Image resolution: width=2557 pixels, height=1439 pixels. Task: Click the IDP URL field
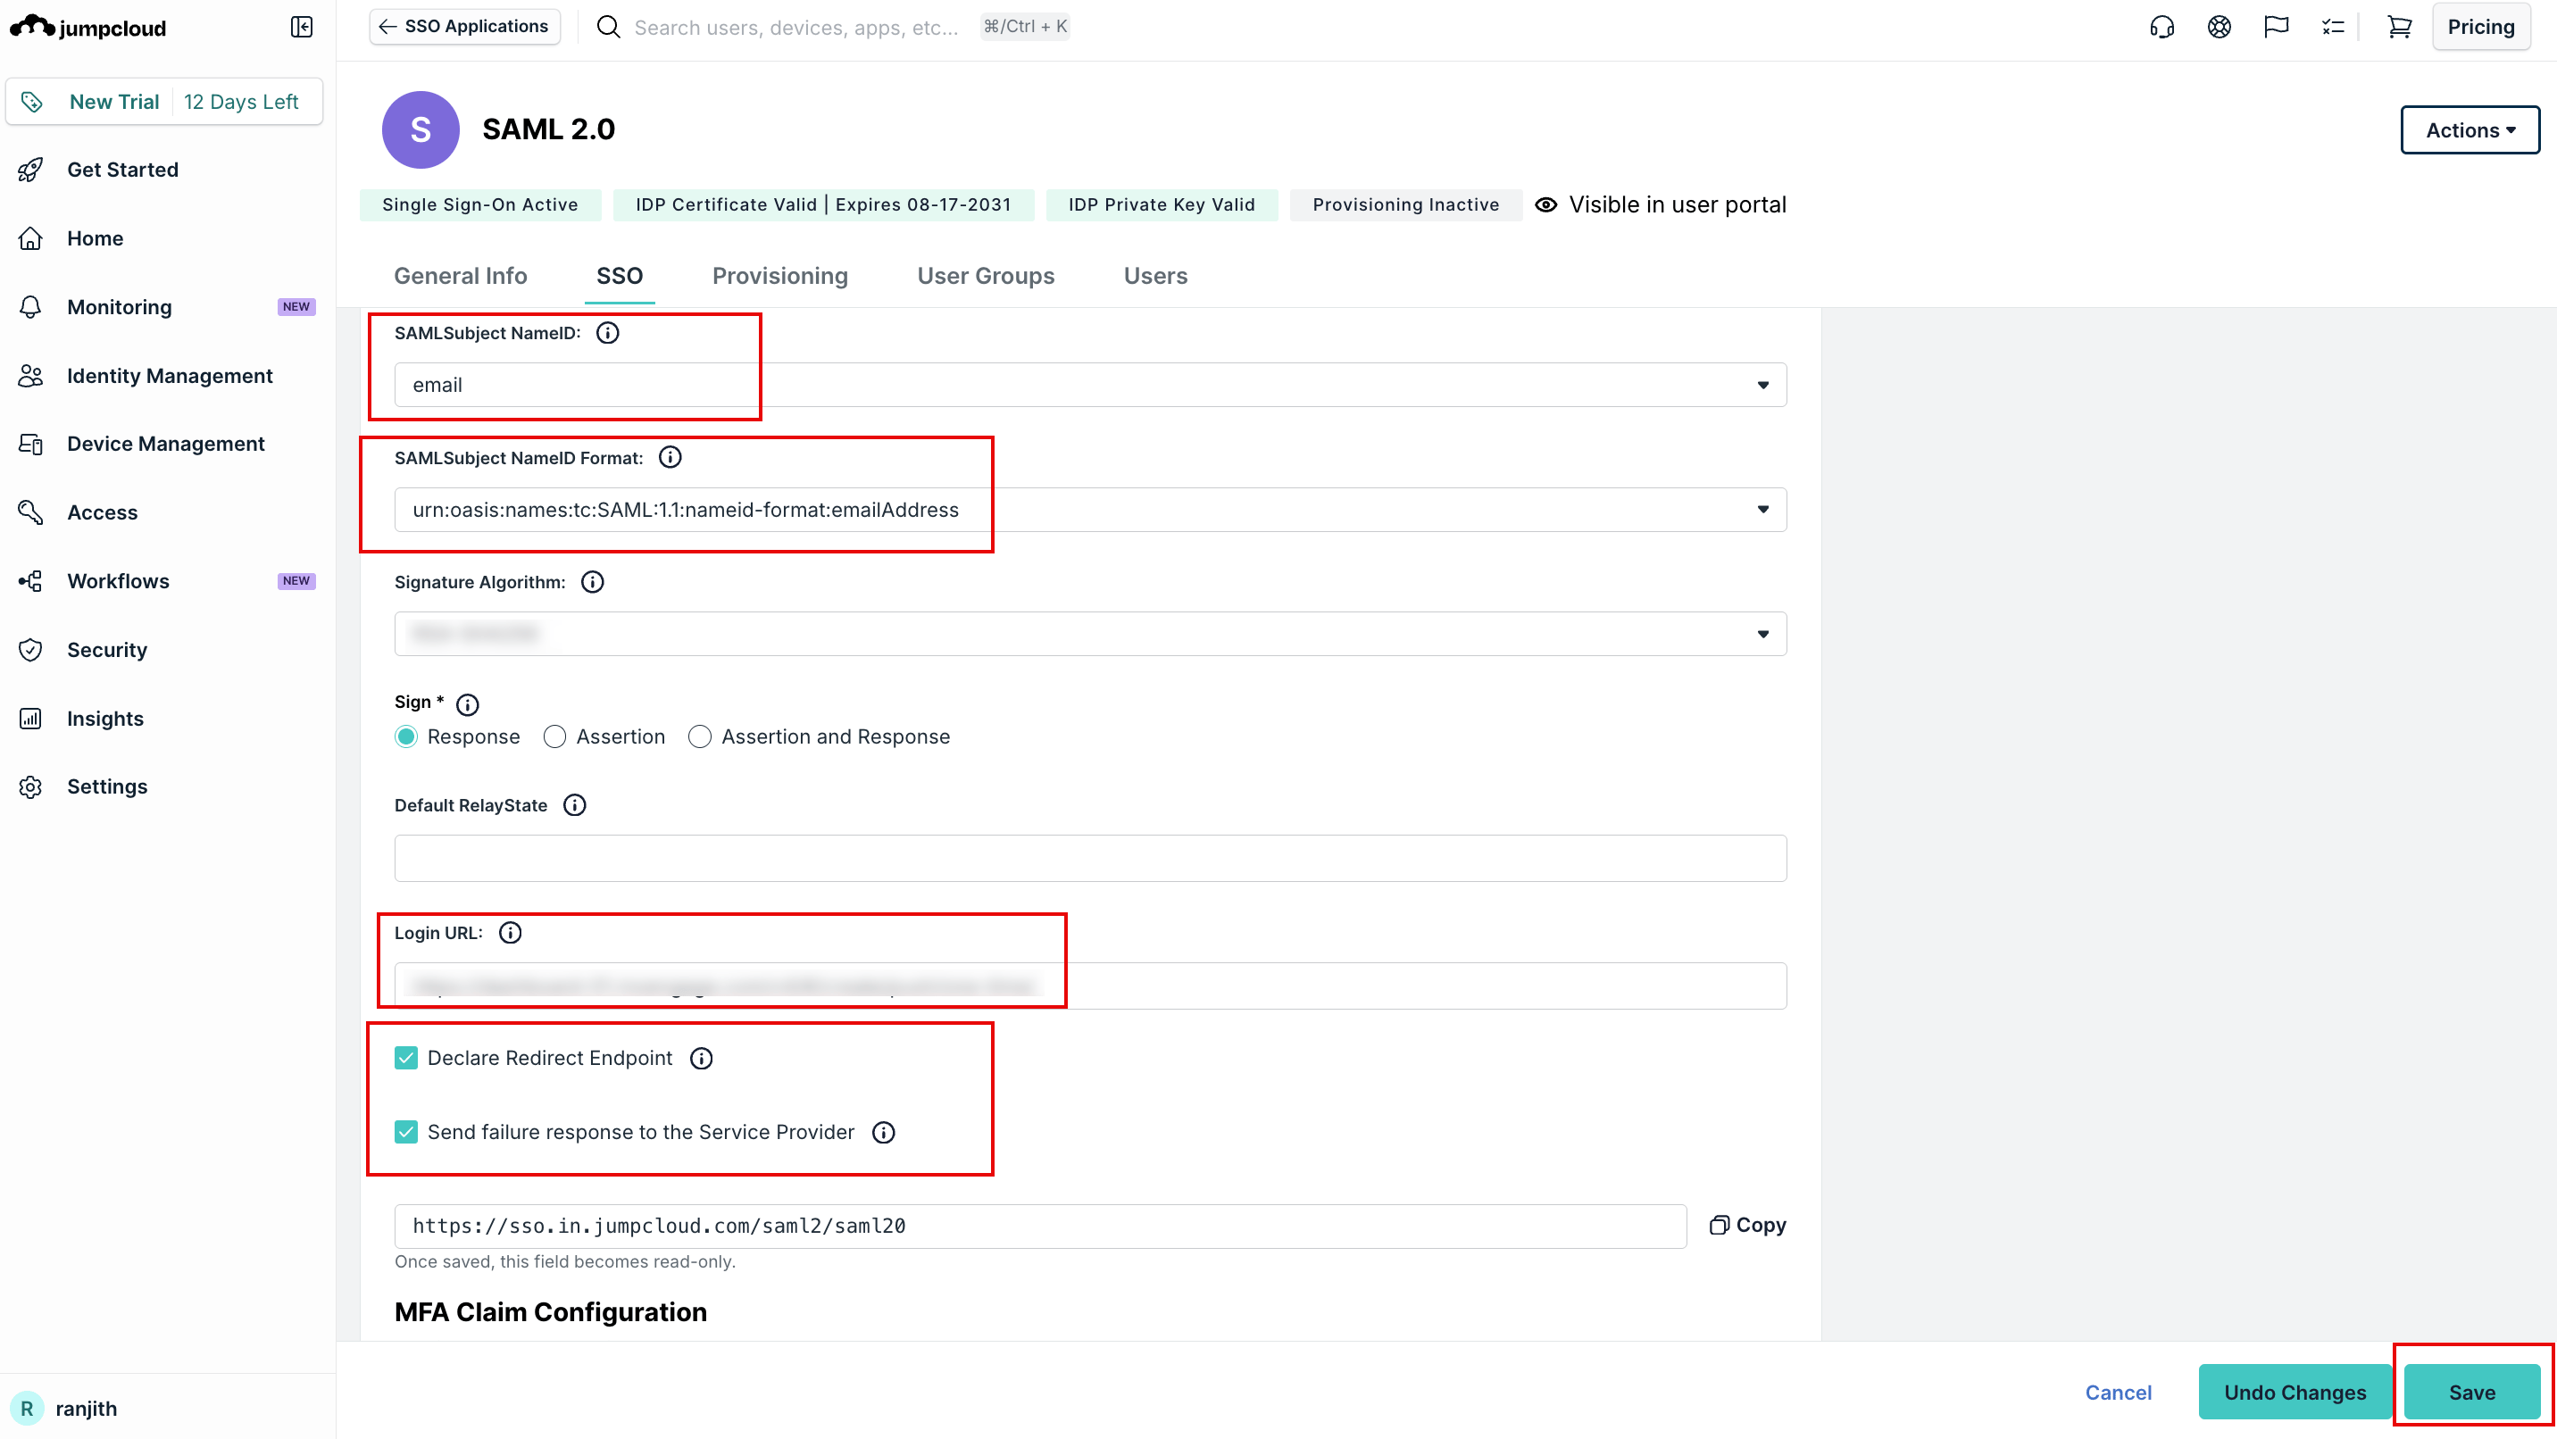point(1040,1226)
